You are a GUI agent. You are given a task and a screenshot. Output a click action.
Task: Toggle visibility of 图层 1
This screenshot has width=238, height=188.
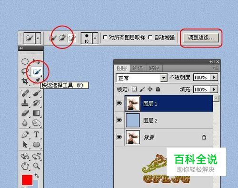click(x=119, y=103)
